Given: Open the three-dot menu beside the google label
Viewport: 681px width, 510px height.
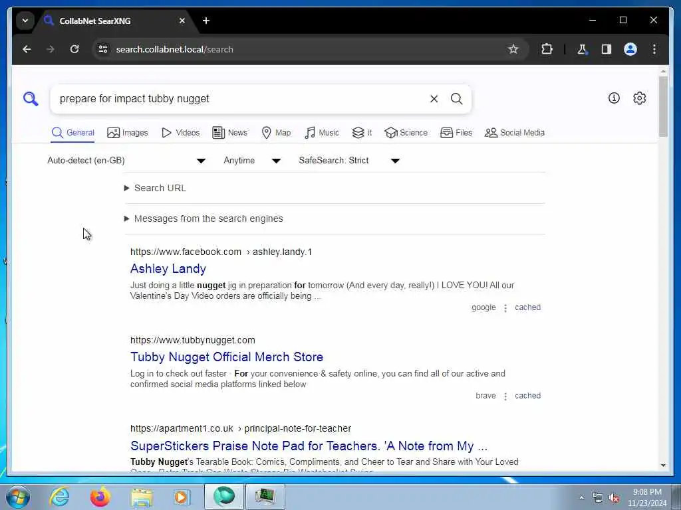Looking at the screenshot, I should (x=505, y=308).
